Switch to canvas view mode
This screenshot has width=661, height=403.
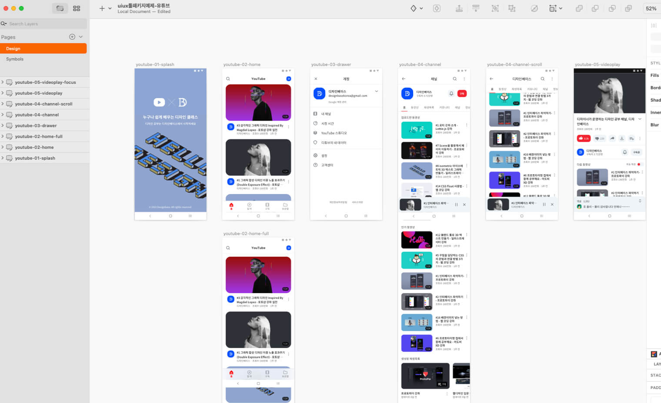coord(60,8)
